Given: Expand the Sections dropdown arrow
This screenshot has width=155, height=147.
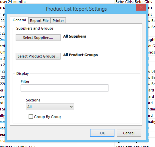Looking at the screenshot, I should point(71,107).
